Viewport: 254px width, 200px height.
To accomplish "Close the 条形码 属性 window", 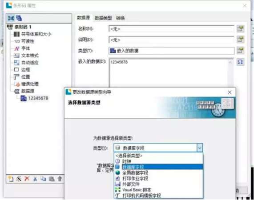I will pos(245,6).
